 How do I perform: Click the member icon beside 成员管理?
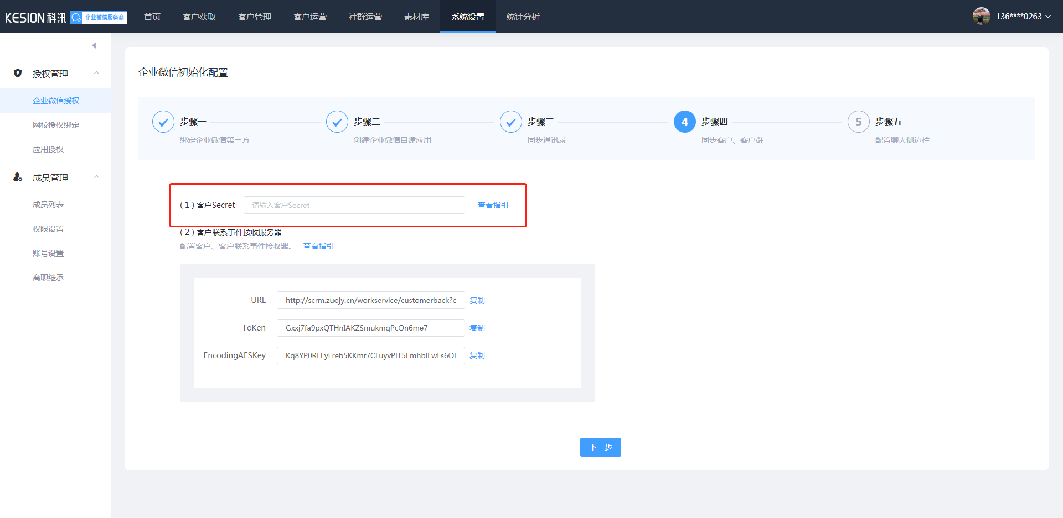point(18,177)
